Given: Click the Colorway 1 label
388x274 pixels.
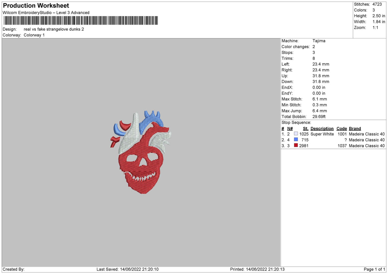Looking at the screenshot, I should pyautogui.click(x=34, y=35).
